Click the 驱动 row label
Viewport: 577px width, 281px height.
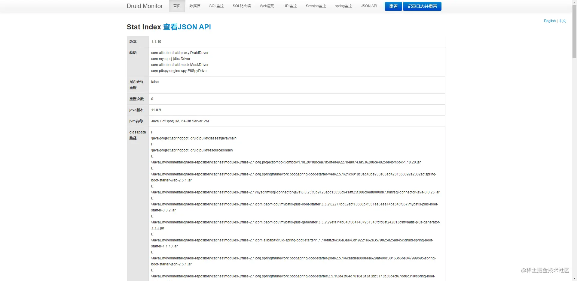[133, 53]
